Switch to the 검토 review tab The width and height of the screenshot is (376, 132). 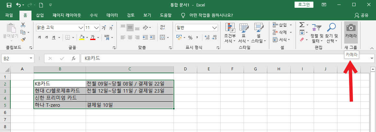tap(131, 15)
